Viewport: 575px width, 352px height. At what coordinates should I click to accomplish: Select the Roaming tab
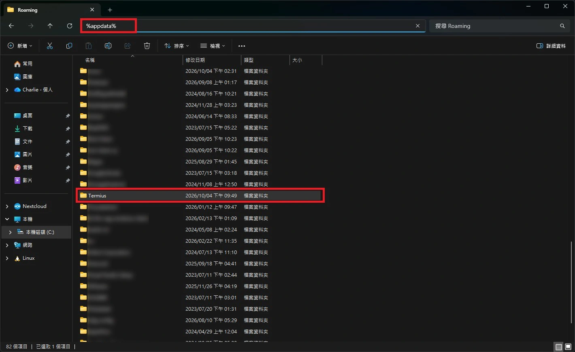coord(51,10)
